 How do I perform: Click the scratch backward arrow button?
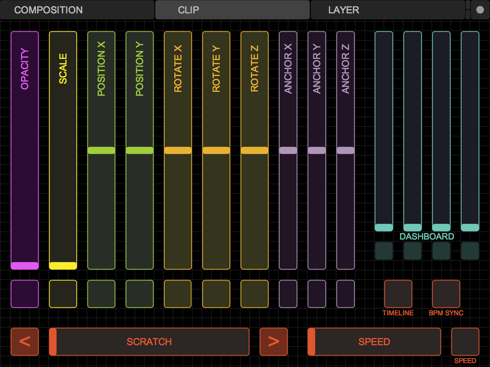(x=25, y=341)
